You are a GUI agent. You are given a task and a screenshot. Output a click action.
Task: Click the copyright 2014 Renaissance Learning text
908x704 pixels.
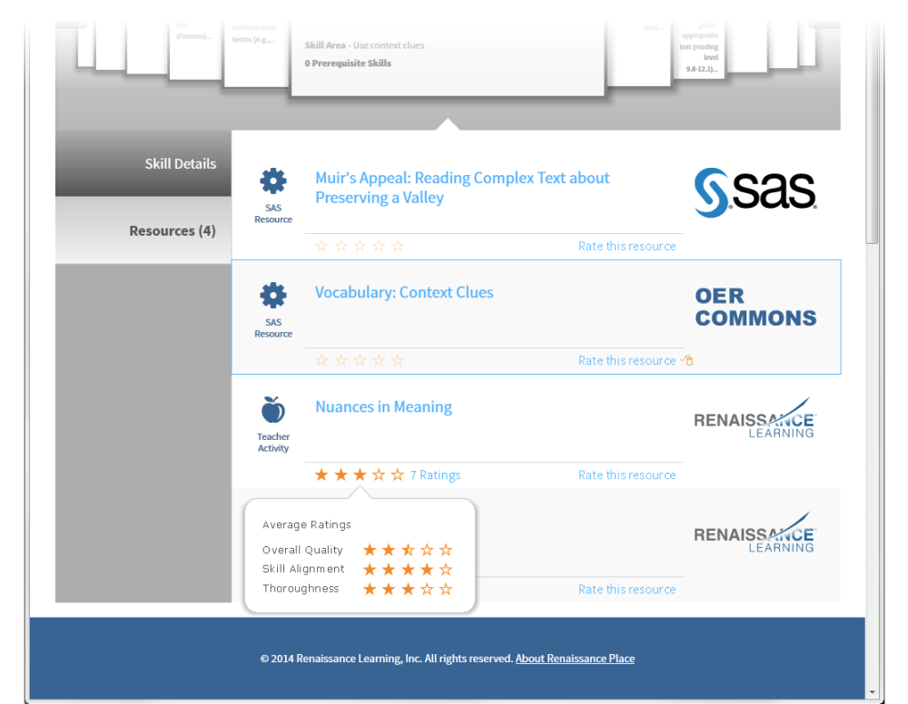[386, 659]
